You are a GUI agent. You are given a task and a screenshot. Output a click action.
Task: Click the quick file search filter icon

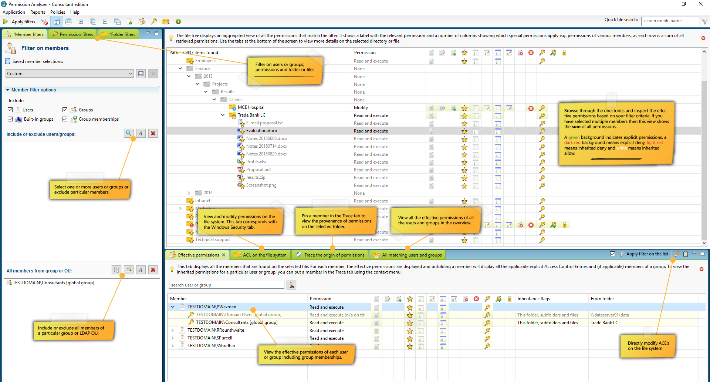point(705,21)
